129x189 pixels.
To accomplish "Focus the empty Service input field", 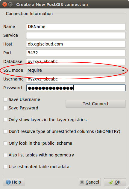I will tap(76, 36).
